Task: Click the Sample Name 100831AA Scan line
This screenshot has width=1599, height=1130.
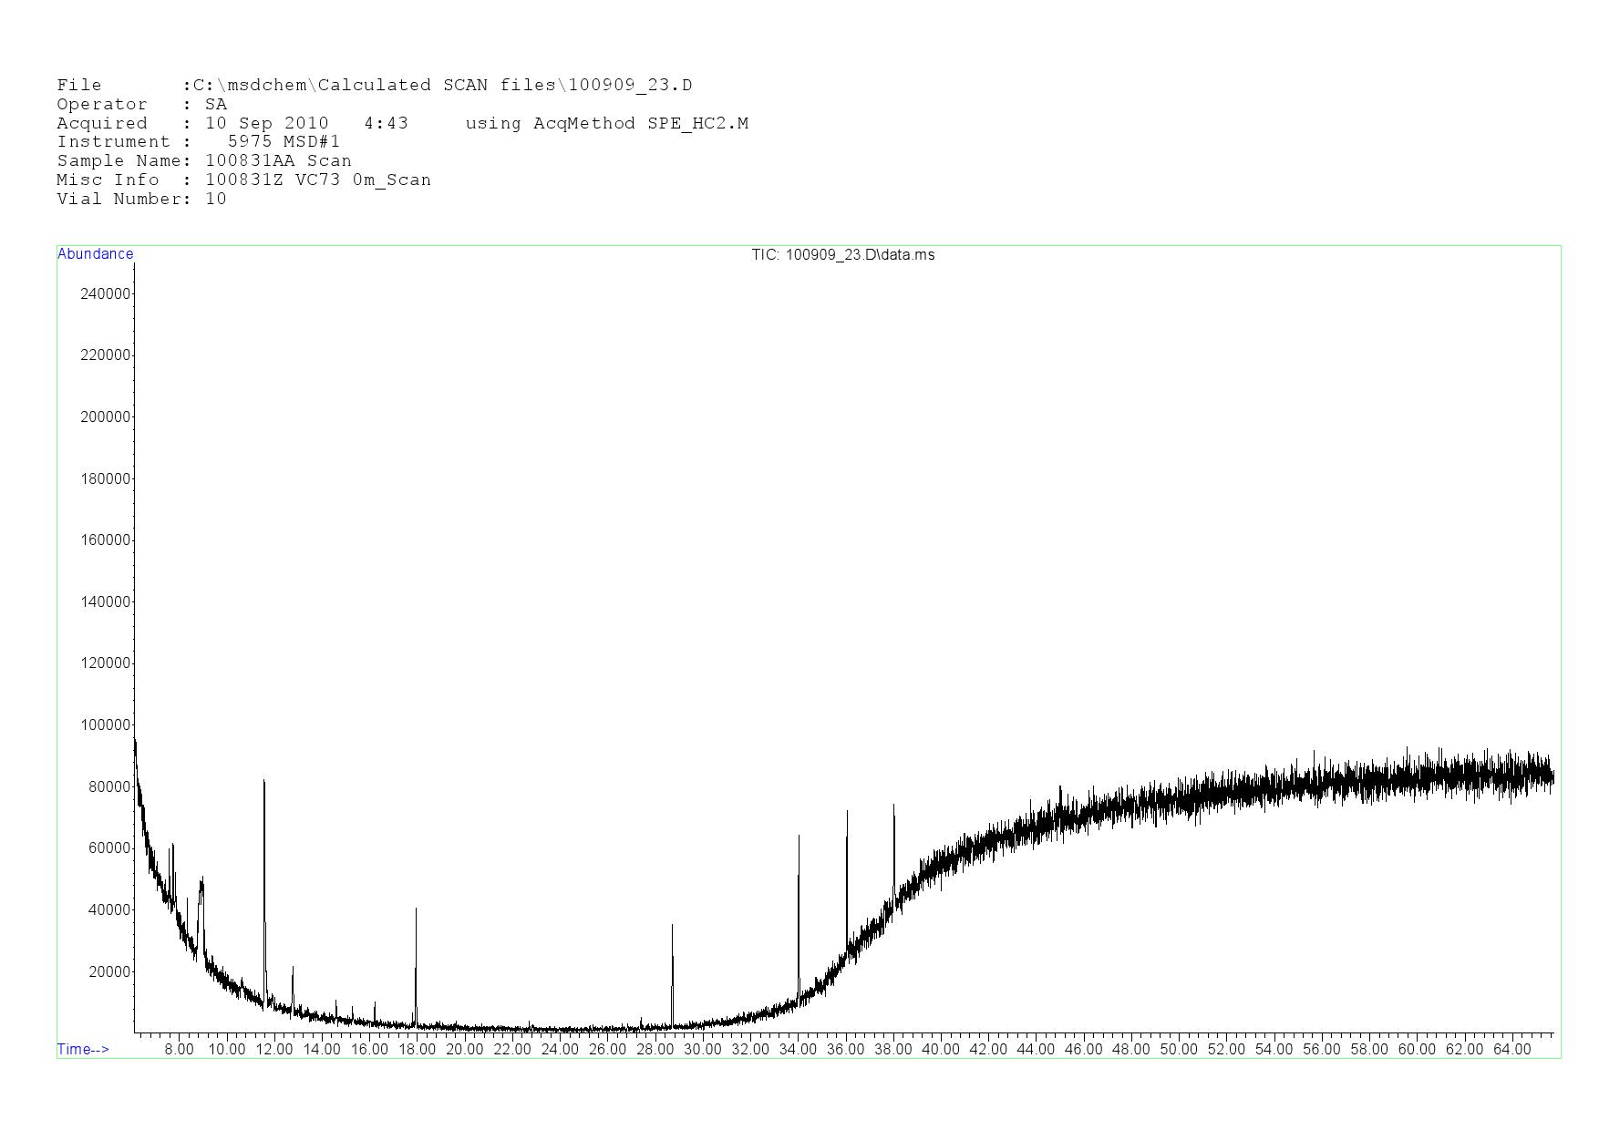Action: (x=204, y=161)
